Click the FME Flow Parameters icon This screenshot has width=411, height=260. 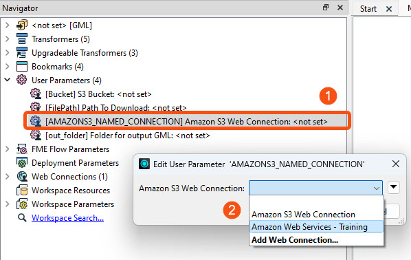click(x=22, y=149)
